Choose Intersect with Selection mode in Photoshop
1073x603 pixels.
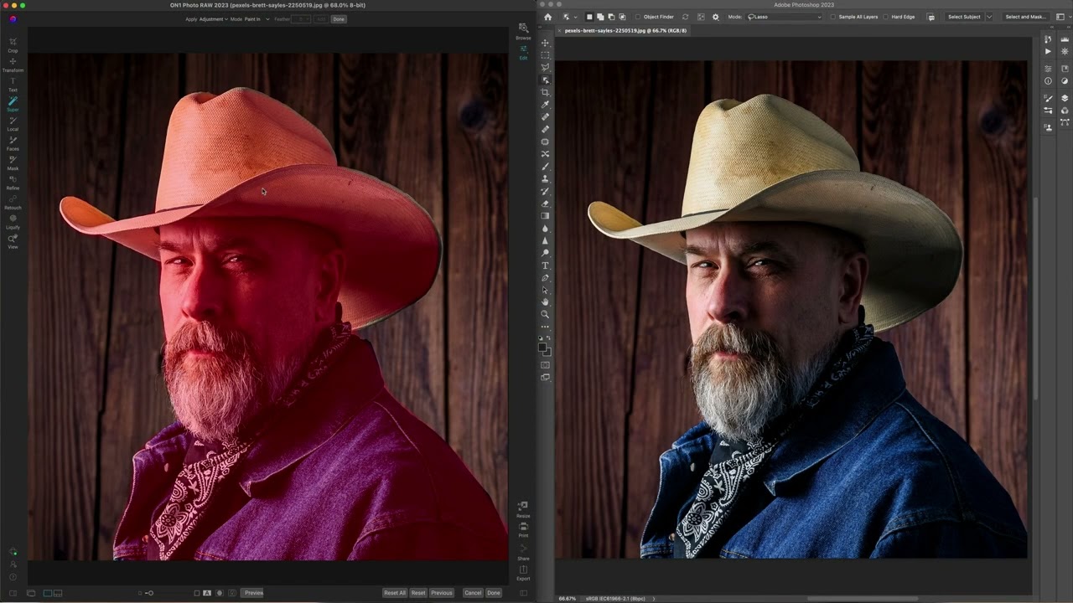pyautogui.click(x=622, y=17)
